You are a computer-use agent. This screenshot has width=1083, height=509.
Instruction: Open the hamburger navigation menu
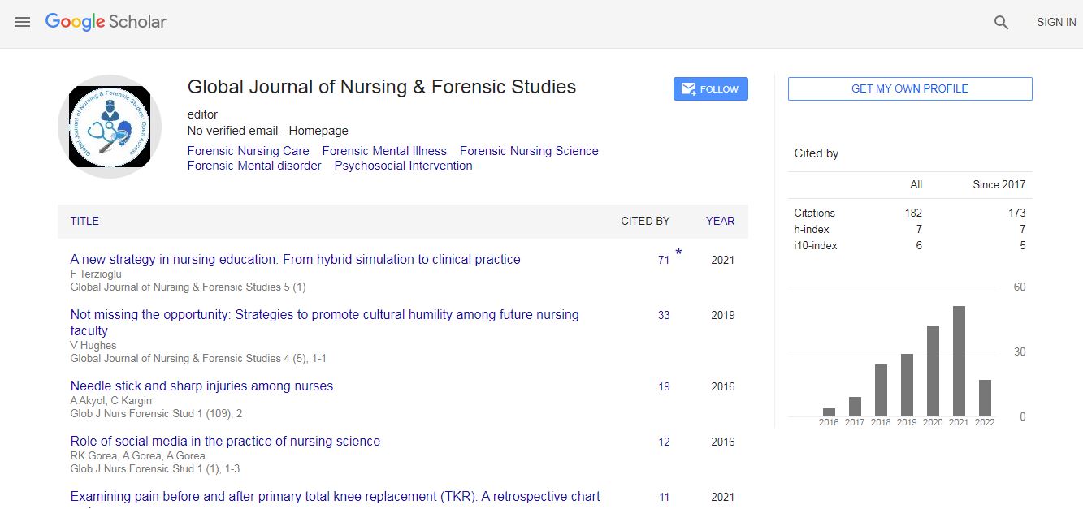pos(23,23)
